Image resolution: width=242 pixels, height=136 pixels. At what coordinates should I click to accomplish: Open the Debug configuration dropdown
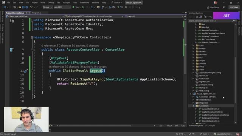coord(47,7)
